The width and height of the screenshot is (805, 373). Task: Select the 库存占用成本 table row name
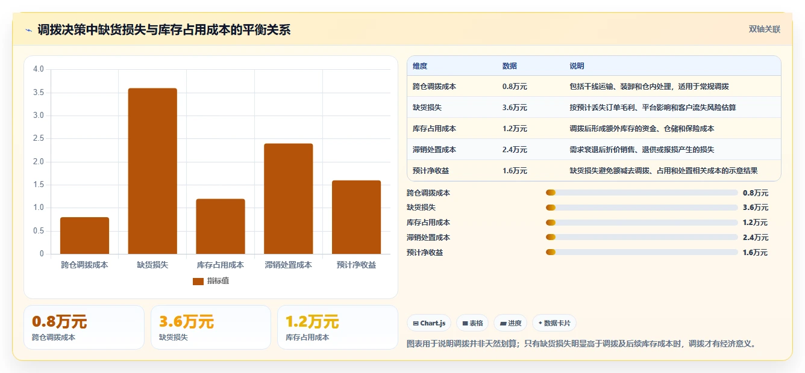[434, 129]
